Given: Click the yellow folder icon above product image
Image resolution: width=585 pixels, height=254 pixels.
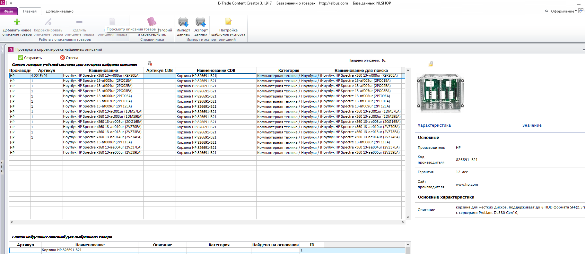Looking at the screenshot, I should coord(431,64).
